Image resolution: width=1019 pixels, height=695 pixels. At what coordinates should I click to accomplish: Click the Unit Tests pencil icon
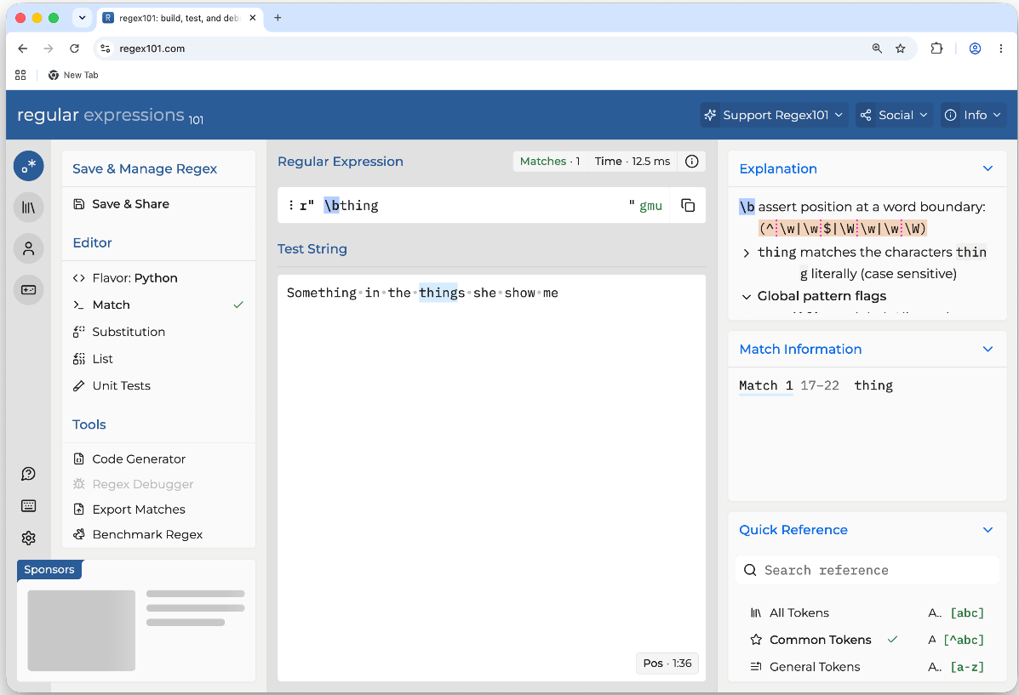[x=78, y=386]
